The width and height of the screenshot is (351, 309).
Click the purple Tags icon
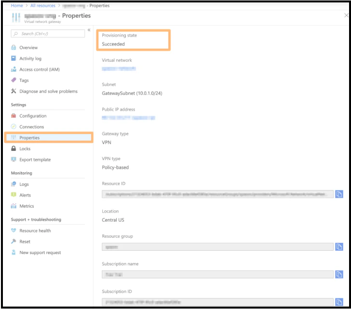click(13, 80)
